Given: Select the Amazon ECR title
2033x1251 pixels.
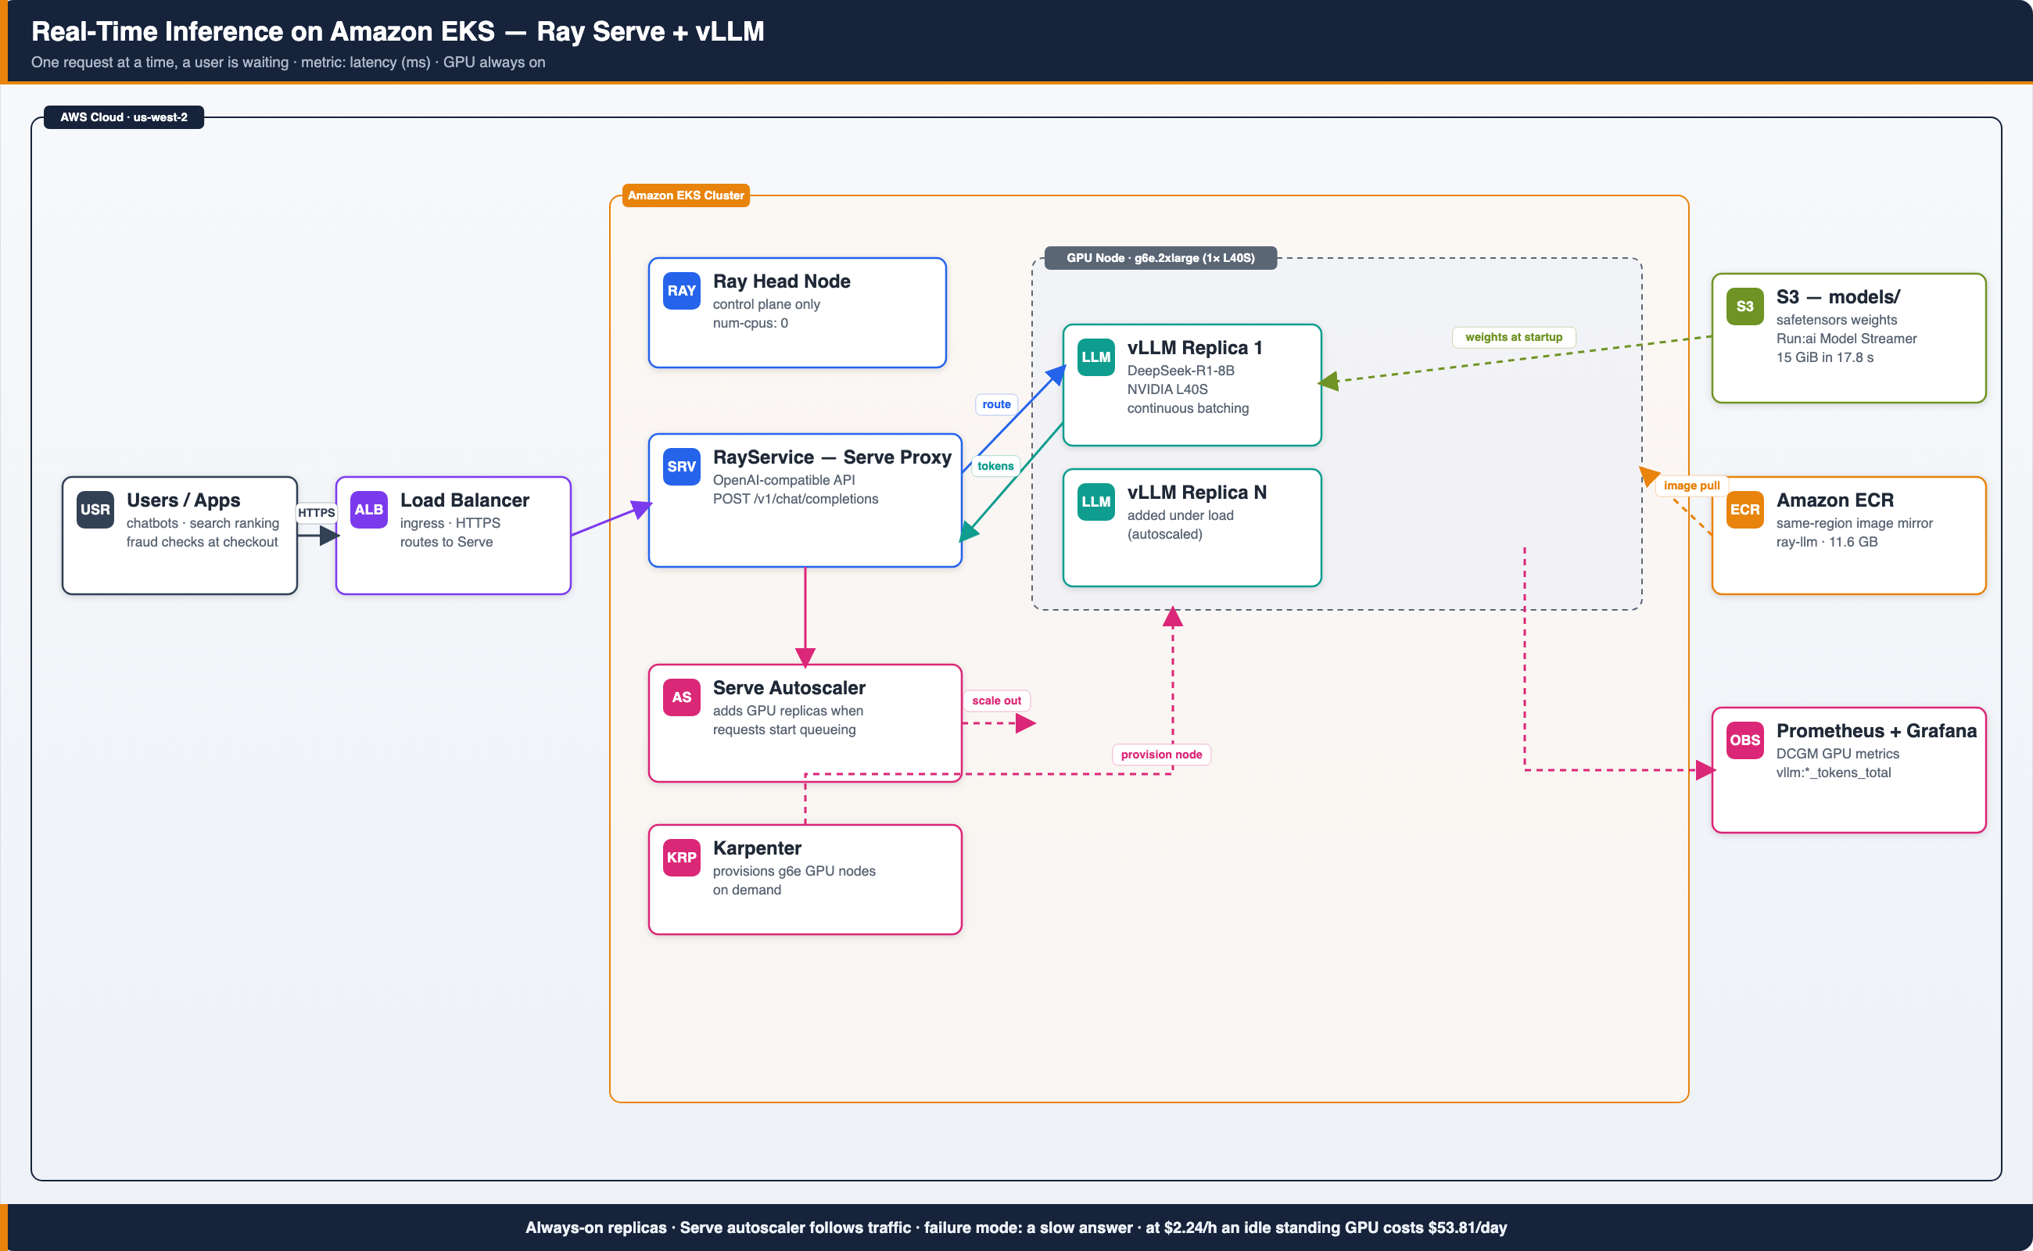Looking at the screenshot, I should click(1834, 500).
